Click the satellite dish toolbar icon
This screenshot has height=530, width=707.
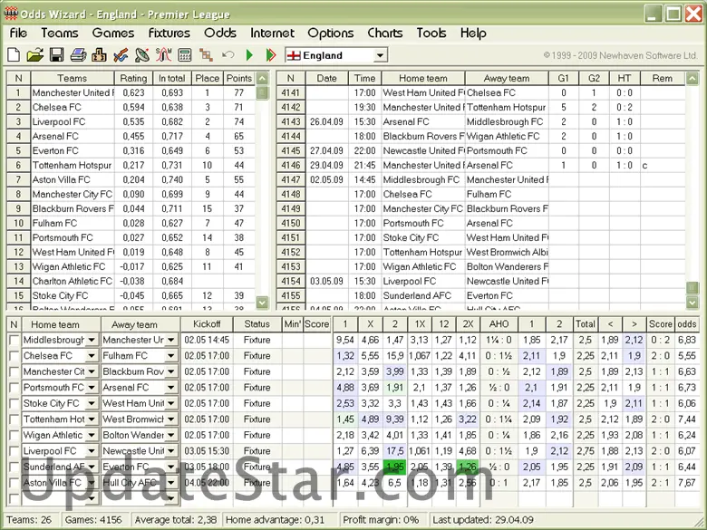click(142, 55)
